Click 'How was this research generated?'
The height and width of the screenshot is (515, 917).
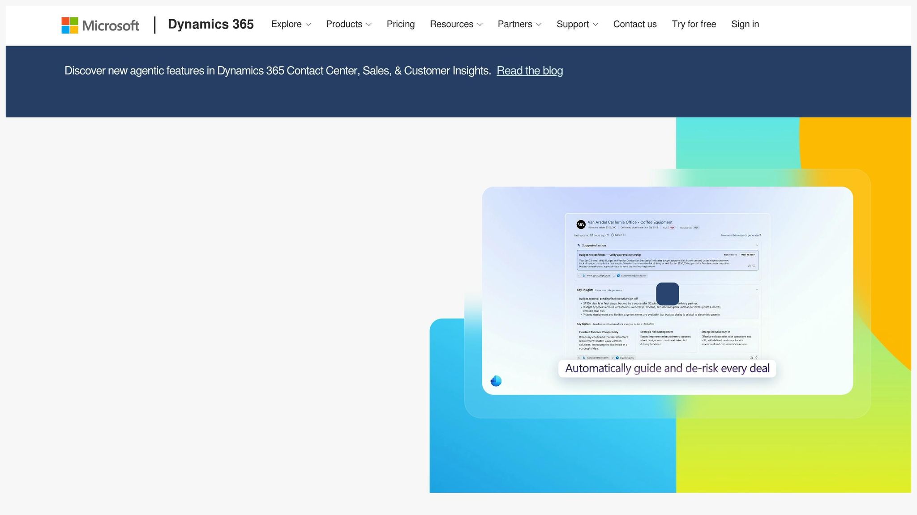pyautogui.click(x=741, y=235)
